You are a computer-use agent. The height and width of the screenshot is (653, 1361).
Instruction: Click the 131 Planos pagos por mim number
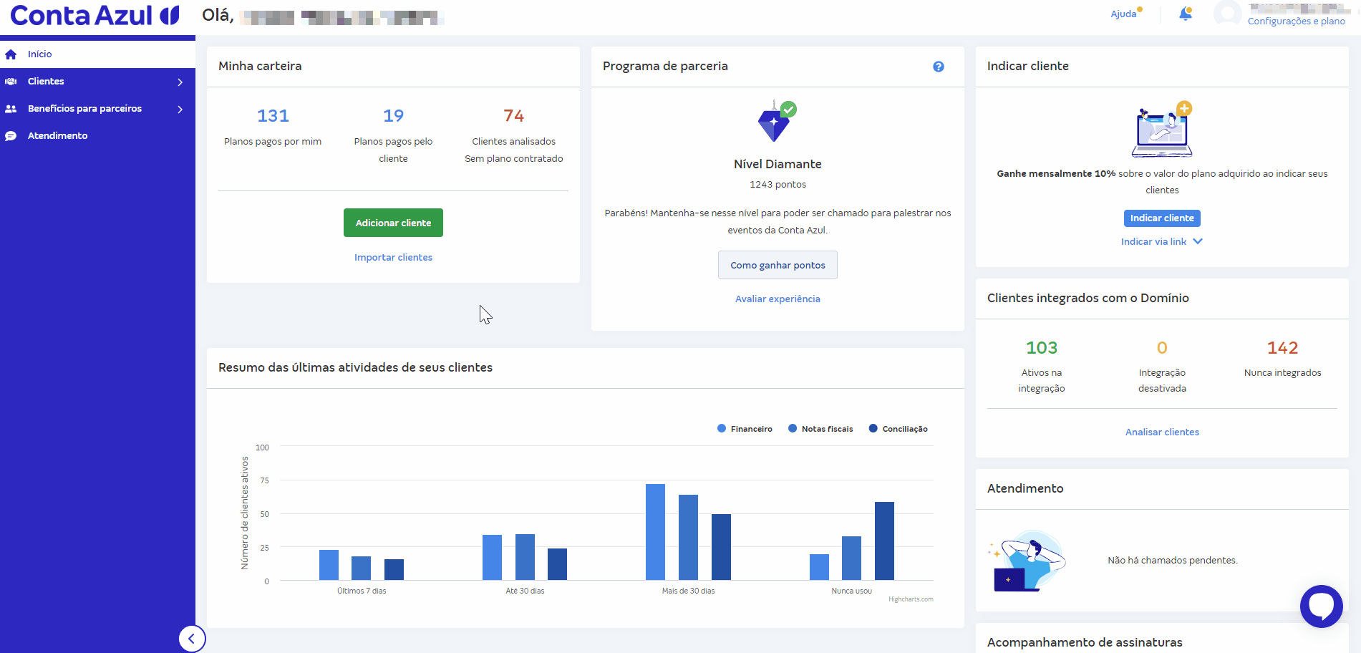(273, 116)
